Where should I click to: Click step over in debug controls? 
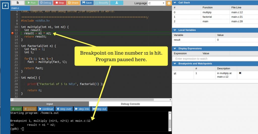pyautogui.click(x=64, y=109)
